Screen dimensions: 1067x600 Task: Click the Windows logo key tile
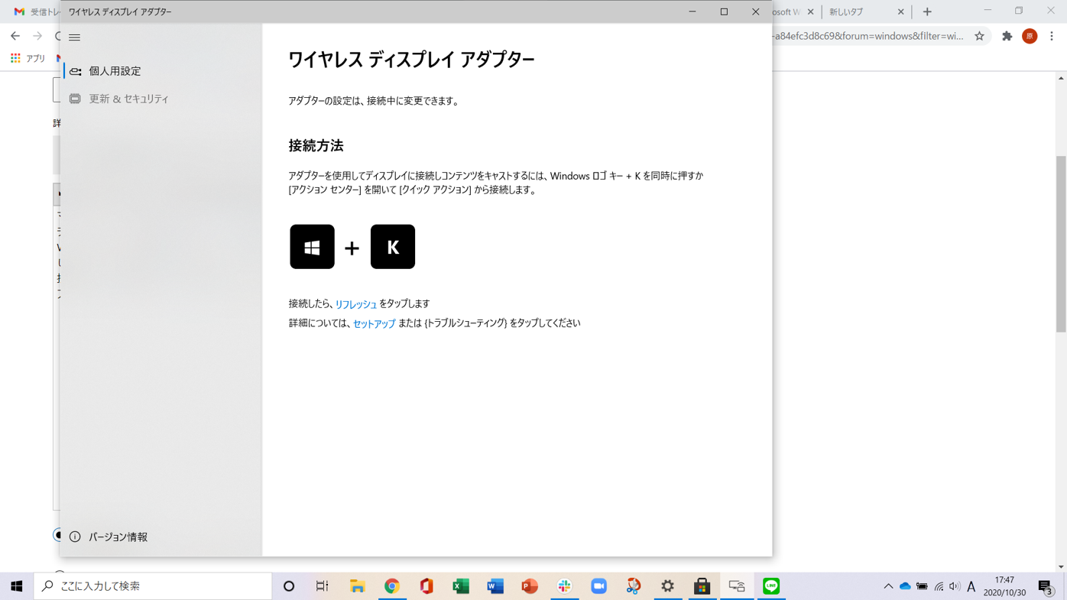pyautogui.click(x=312, y=246)
